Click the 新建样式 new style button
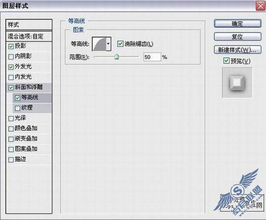Screen dimensions: 266x220 238,50
